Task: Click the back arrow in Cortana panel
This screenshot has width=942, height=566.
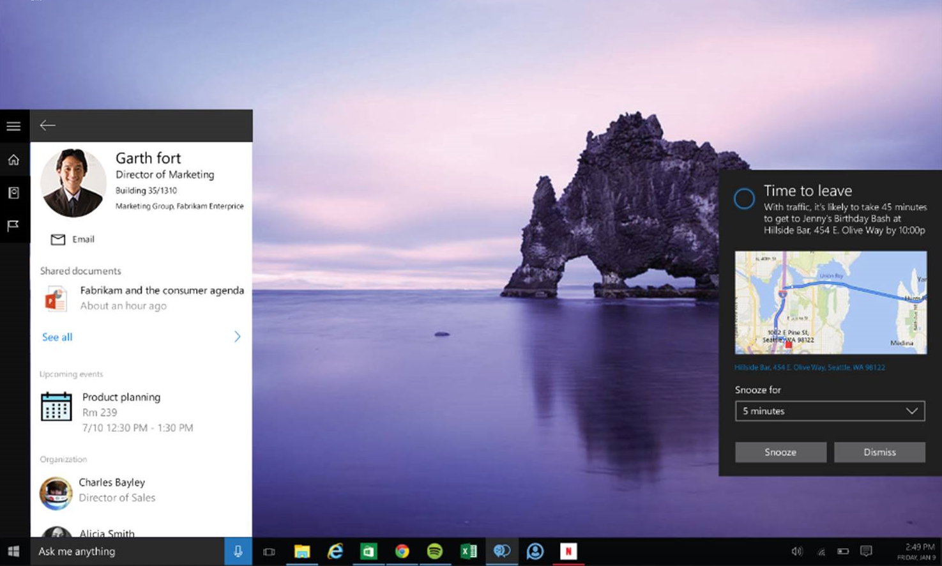Action: pos(48,125)
